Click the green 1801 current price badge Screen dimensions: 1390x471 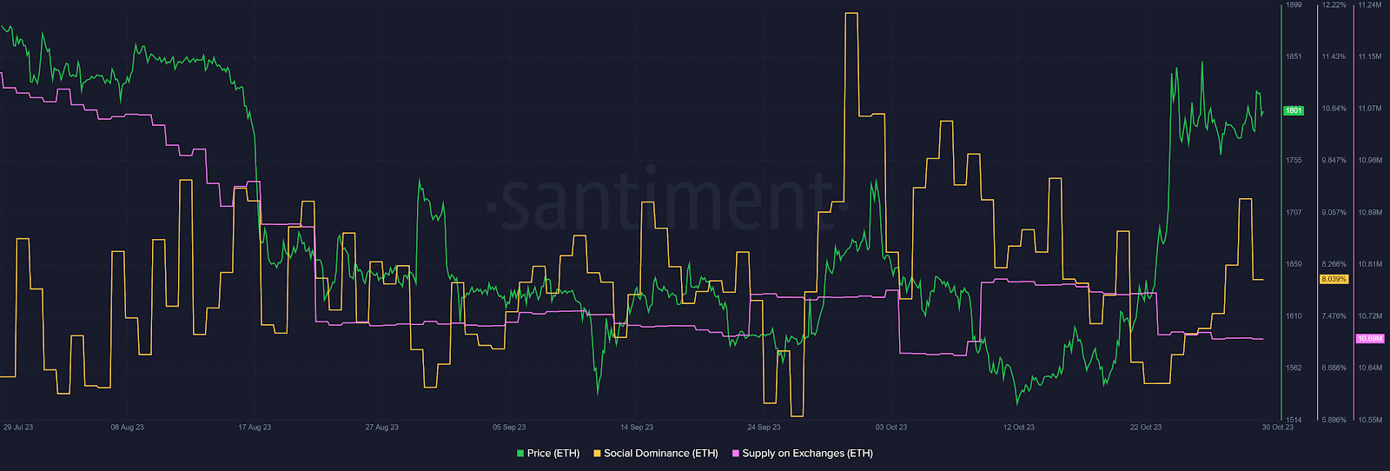pyautogui.click(x=1294, y=110)
